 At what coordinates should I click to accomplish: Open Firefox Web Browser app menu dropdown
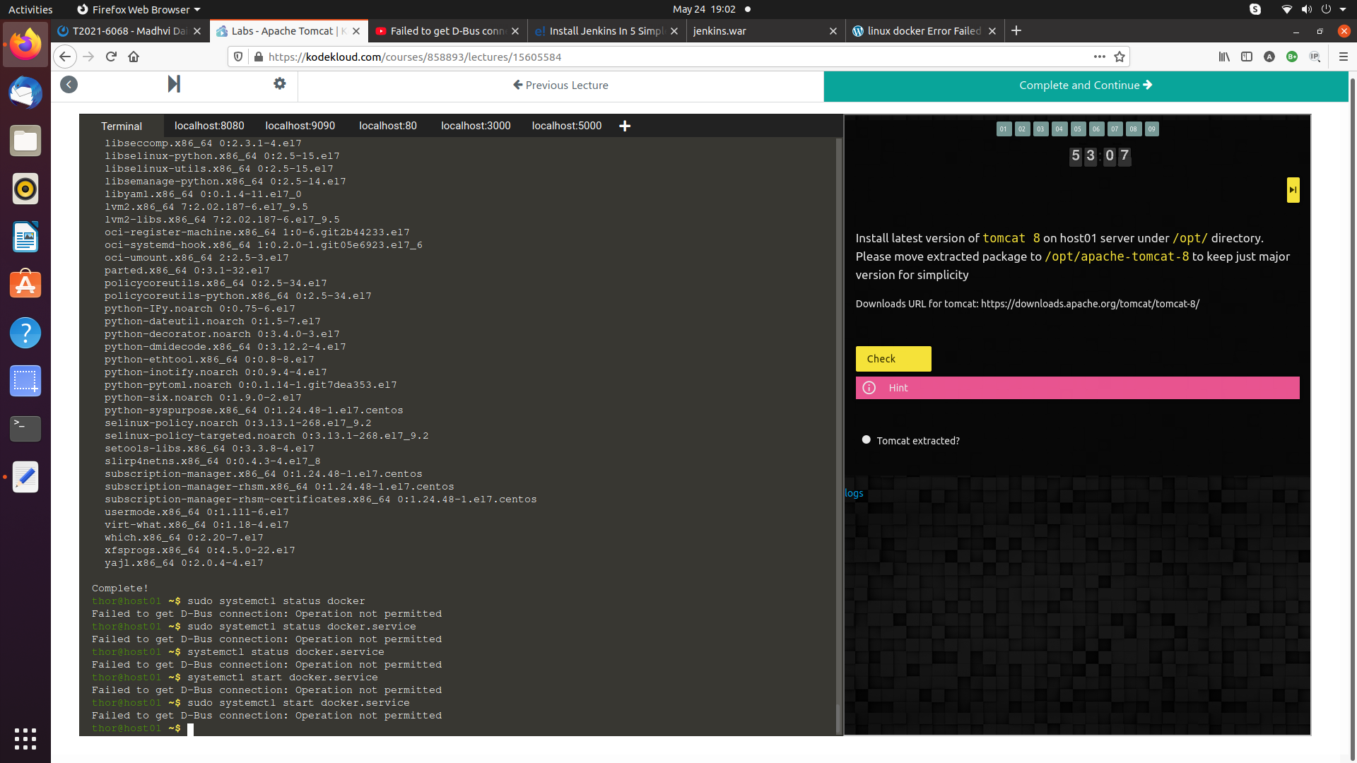(x=139, y=9)
